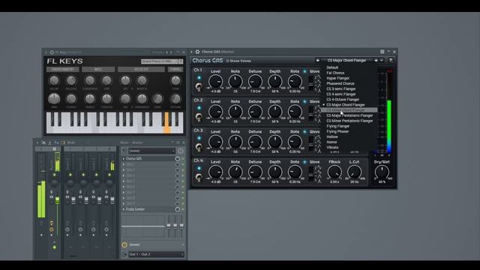This screenshot has width=480, height=270.
Task: Go to the next Chorus GAS preset arrow
Action: click(376, 61)
